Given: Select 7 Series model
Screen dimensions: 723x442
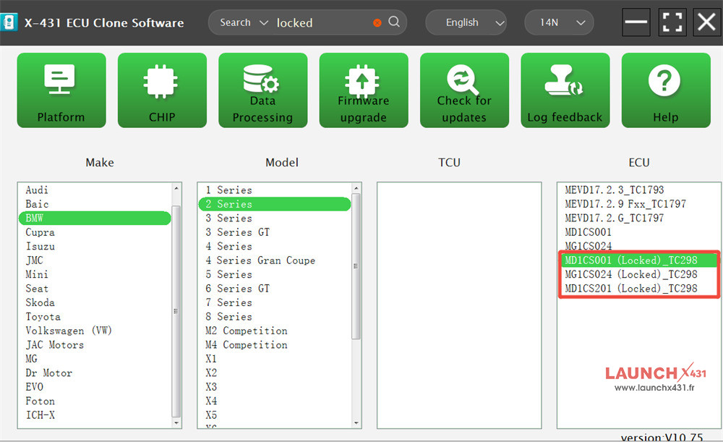Looking at the screenshot, I should [275, 302].
